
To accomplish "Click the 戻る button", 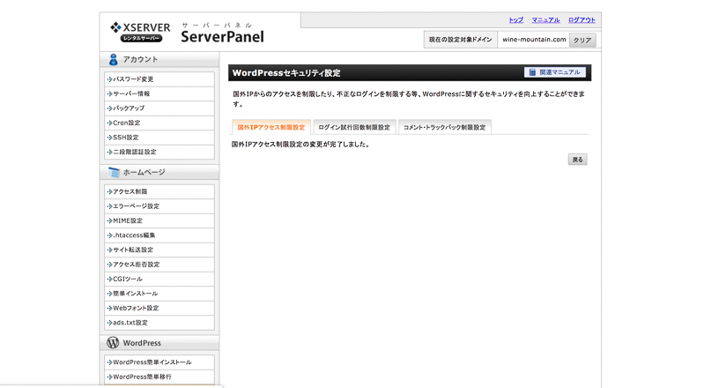I will [577, 160].
